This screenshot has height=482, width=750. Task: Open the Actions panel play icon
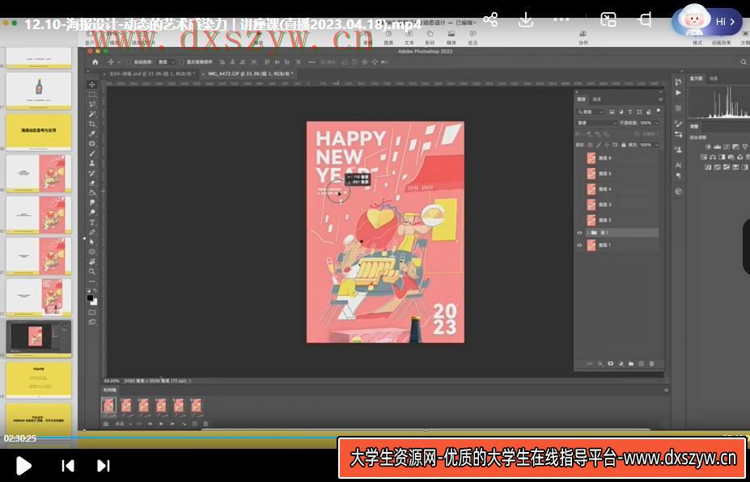click(x=678, y=93)
